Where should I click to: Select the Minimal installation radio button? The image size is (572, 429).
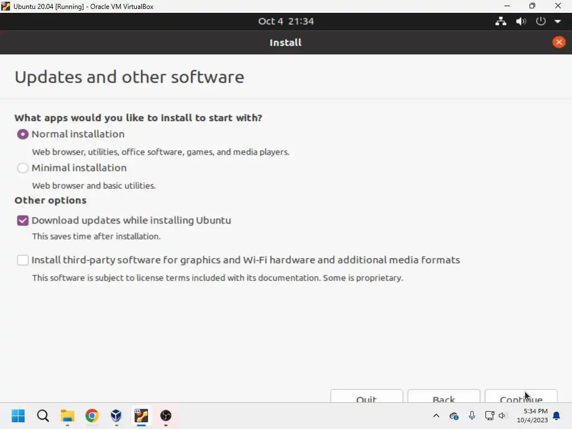click(22, 168)
